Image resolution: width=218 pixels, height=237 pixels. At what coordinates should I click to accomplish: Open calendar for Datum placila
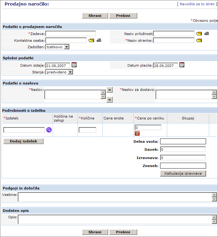(182, 65)
